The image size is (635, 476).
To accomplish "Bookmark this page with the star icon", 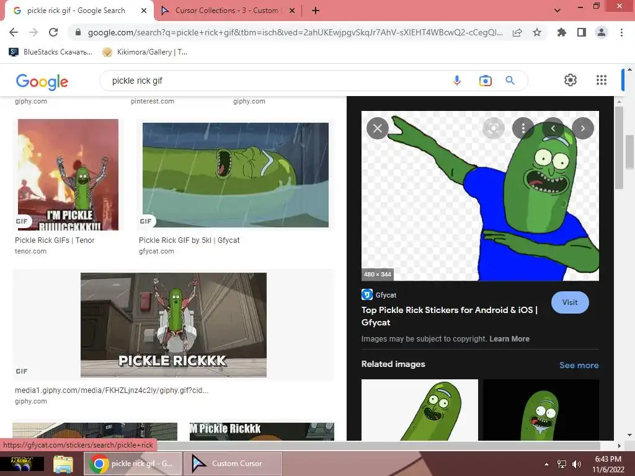I will pyautogui.click(x=537, y=32).
